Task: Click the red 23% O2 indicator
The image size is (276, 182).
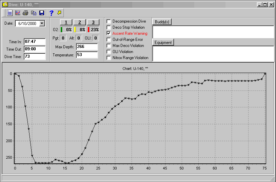Action: (93, 30)
